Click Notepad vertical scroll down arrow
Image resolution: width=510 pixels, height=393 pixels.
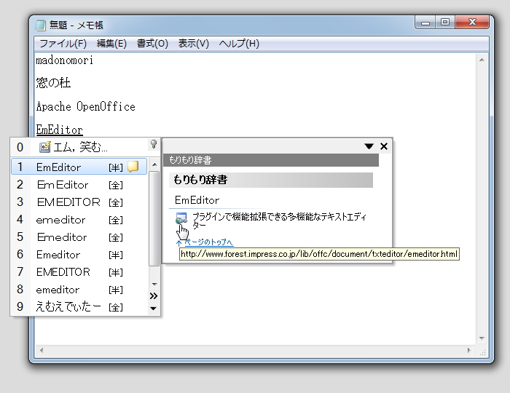[x=482, y=338]
